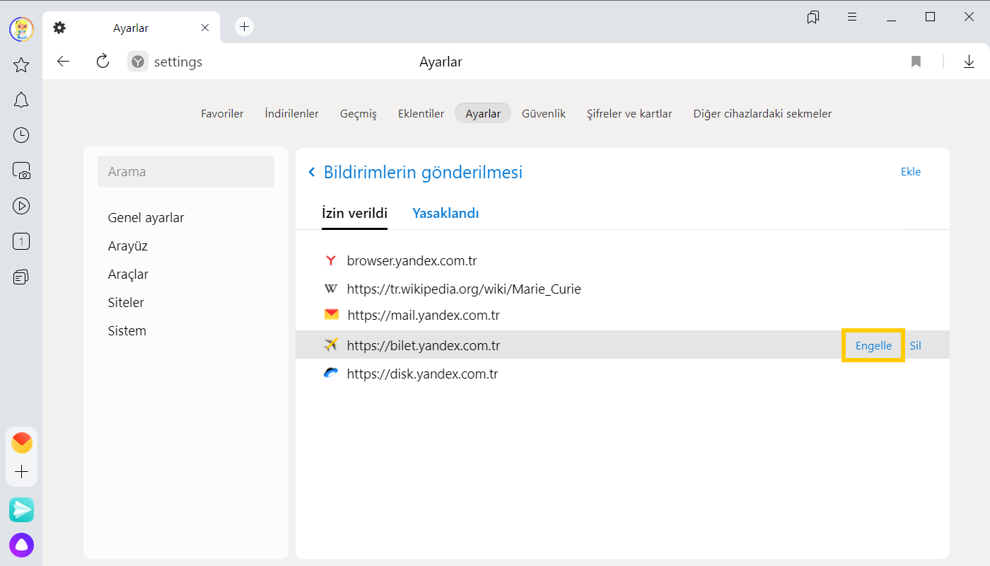
Task: Open Diğer cihazlardaki sekmeler section
Action: [x=762, y=113]
